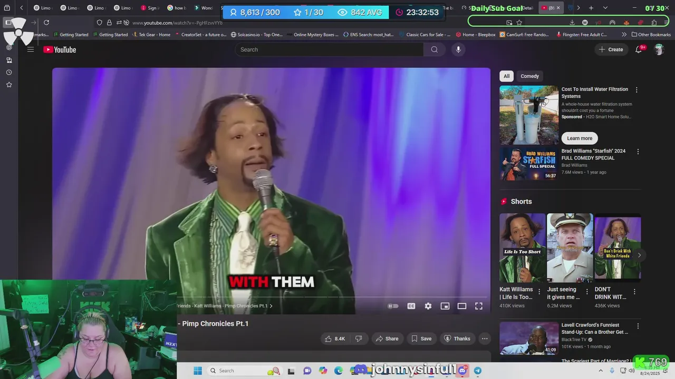Open Windows Start menu

pos(198,371)
